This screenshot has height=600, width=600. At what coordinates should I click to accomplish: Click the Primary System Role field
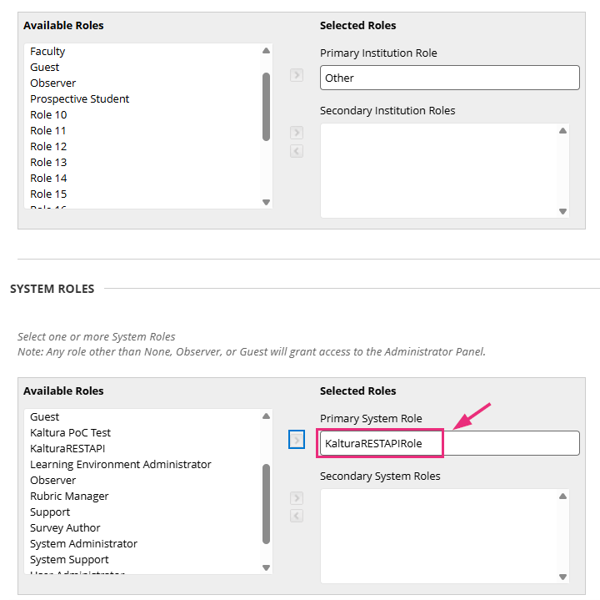point(449,443)
